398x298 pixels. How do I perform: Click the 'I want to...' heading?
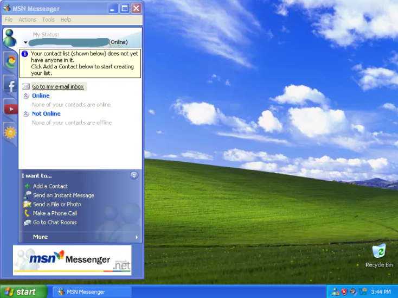click(x=36, y=176)
